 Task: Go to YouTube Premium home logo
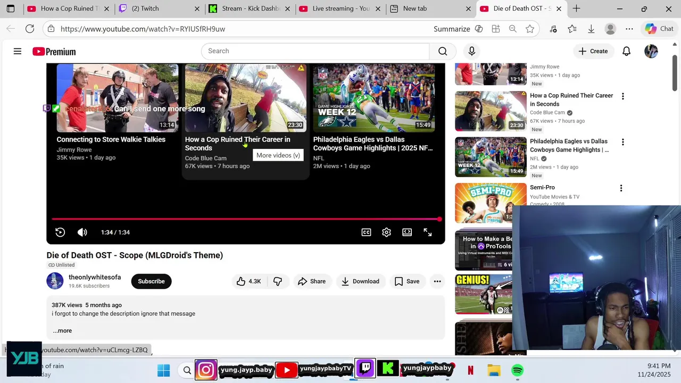(54, 52)
